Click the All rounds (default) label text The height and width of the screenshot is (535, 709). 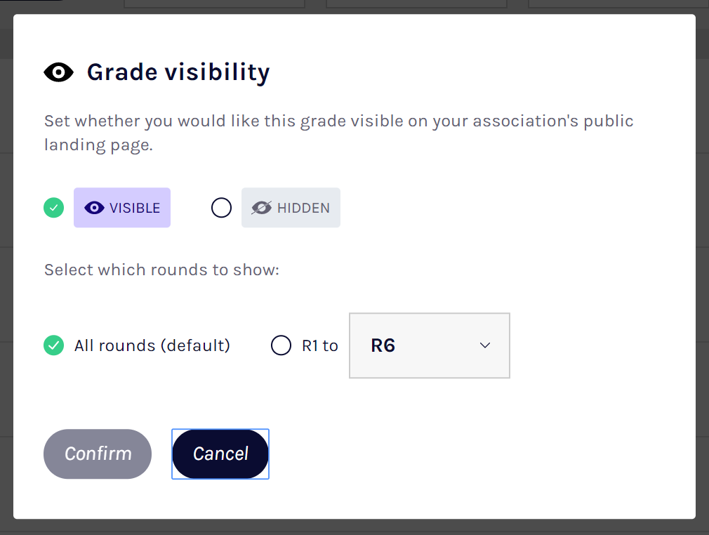pos(152,345)
